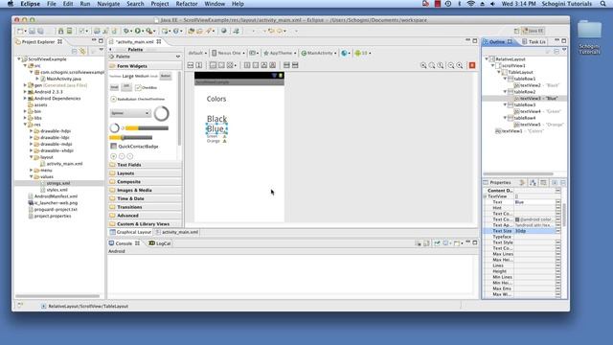Click the Link with Editor icon in Project Explorer
Image resolution: width=613 pixels, height=345 pixels.
click(x=82, y=51)
